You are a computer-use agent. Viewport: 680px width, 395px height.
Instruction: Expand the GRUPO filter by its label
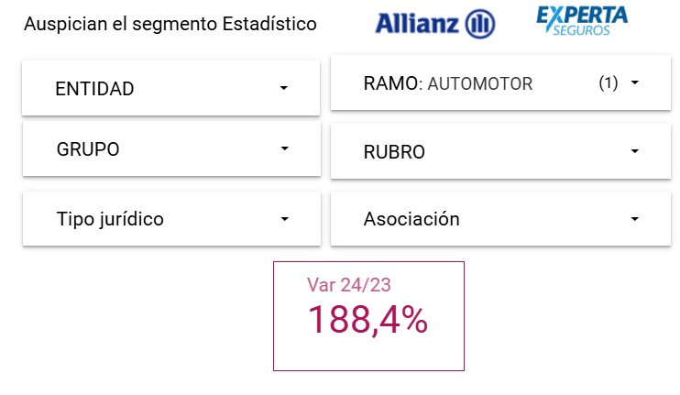pyautogui.click(x=88, y=149)
